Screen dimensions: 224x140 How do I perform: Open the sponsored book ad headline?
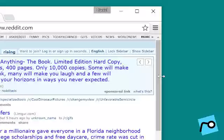64,71
